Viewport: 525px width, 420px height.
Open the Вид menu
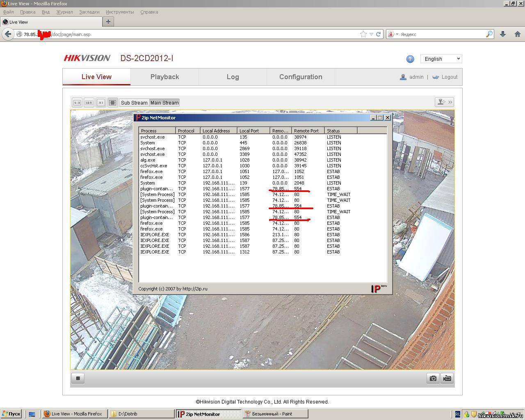pos(46,12)
